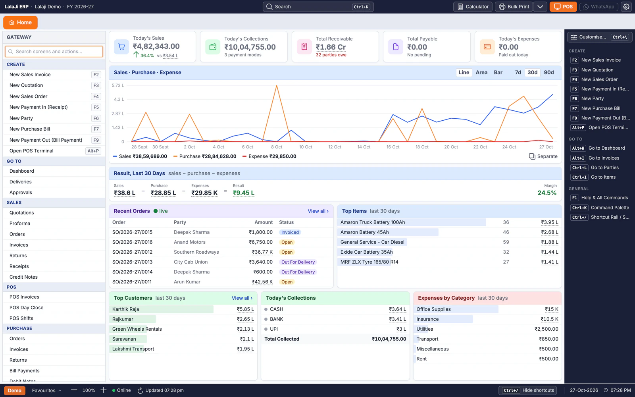635x397 pixels.
Task: Set chart range to 30d
Action: (532, 73)
